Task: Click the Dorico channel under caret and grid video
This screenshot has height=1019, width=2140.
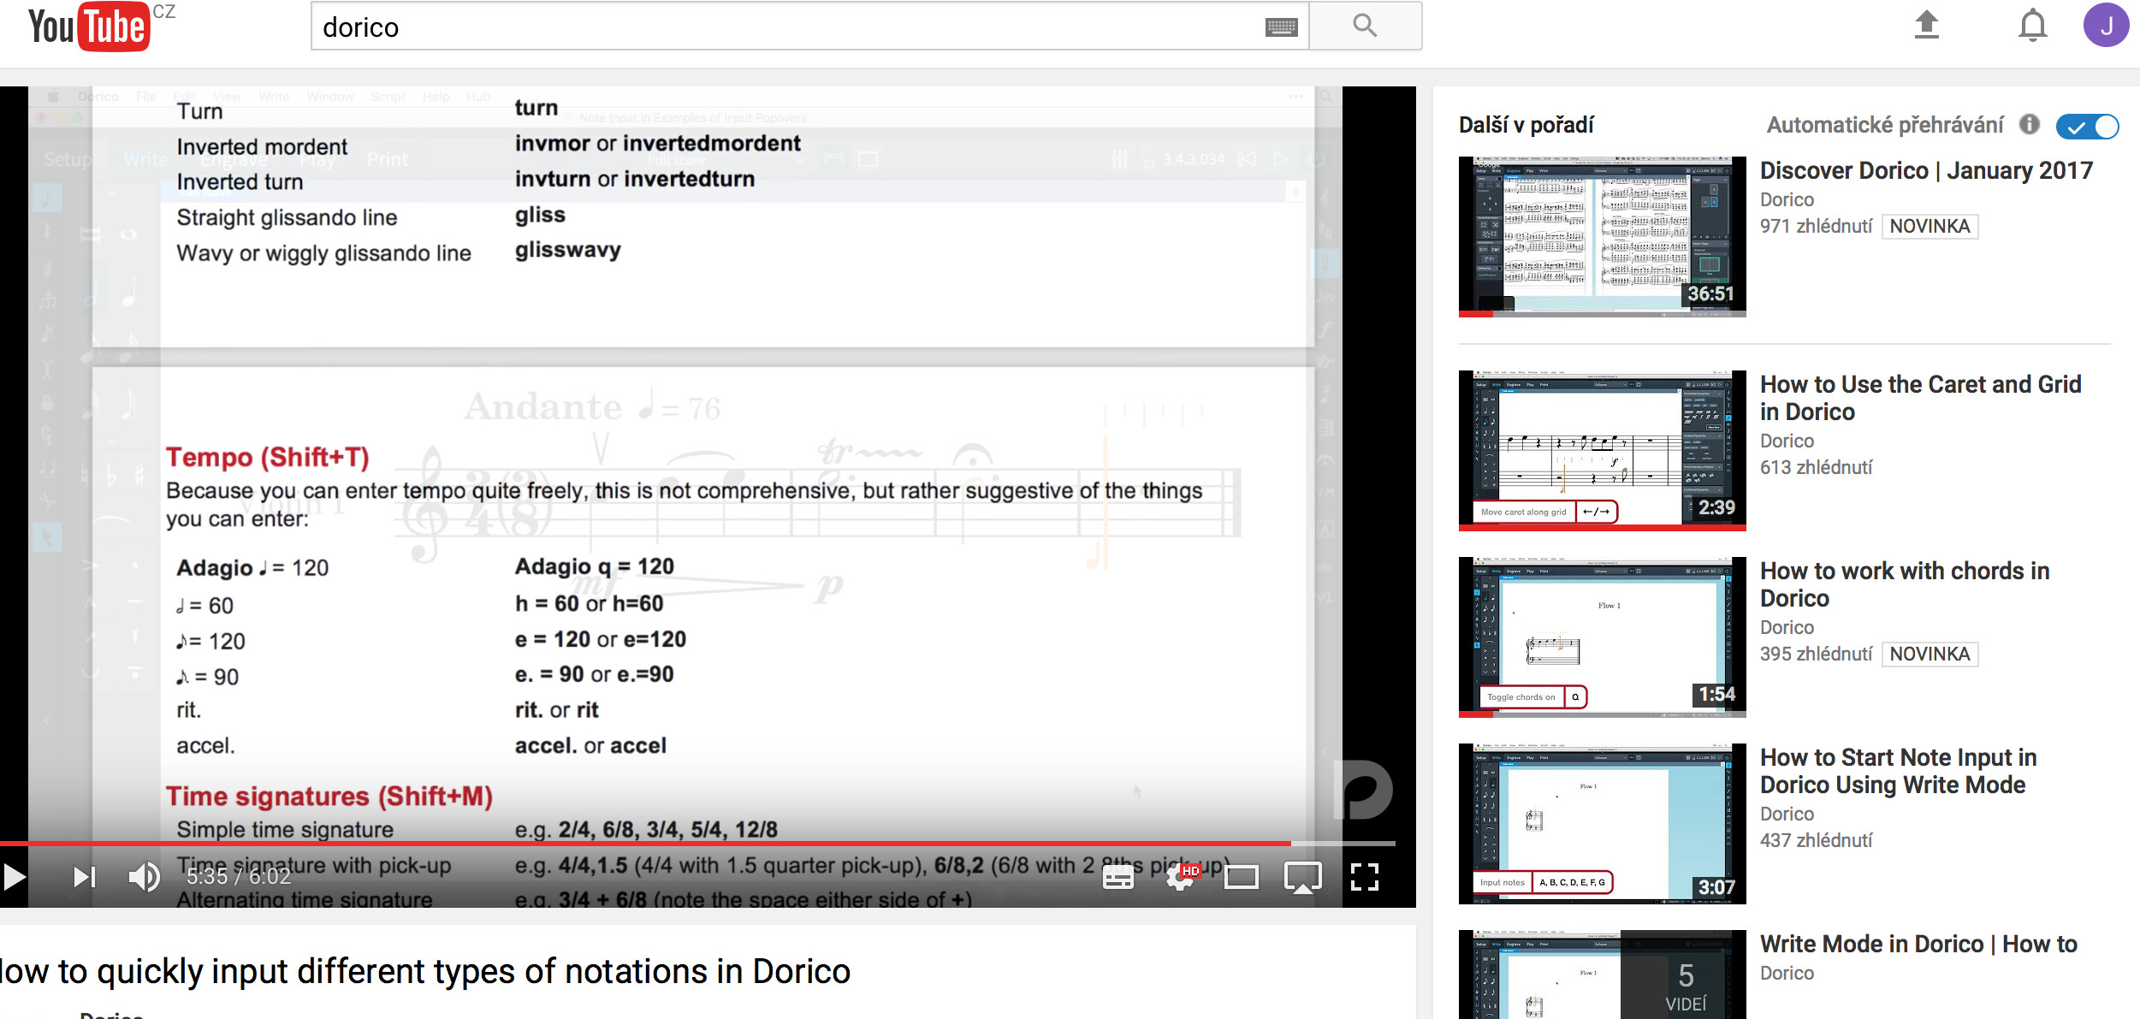Action: point(1787,441)
